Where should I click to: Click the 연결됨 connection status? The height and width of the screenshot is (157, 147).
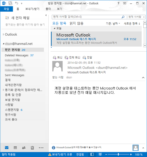(x=80, y=154)
